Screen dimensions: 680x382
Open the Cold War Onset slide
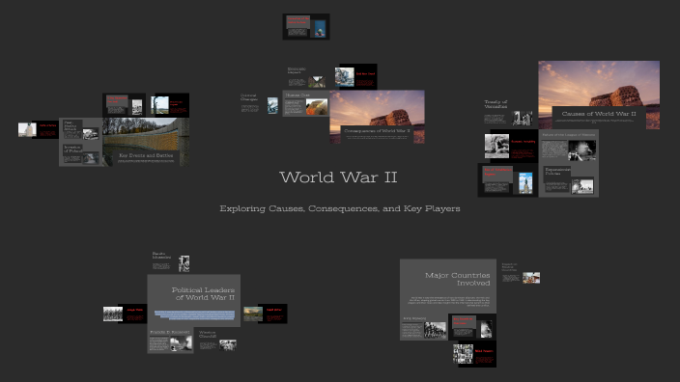tap(355, 77)
